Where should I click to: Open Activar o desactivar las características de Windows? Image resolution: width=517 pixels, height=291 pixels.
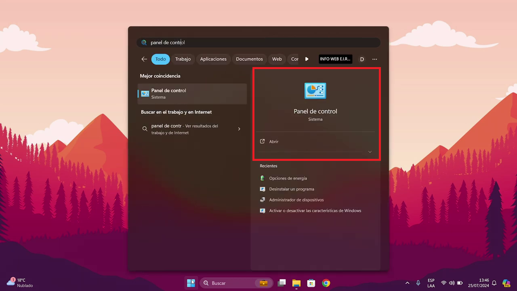[x=315, y=211]
